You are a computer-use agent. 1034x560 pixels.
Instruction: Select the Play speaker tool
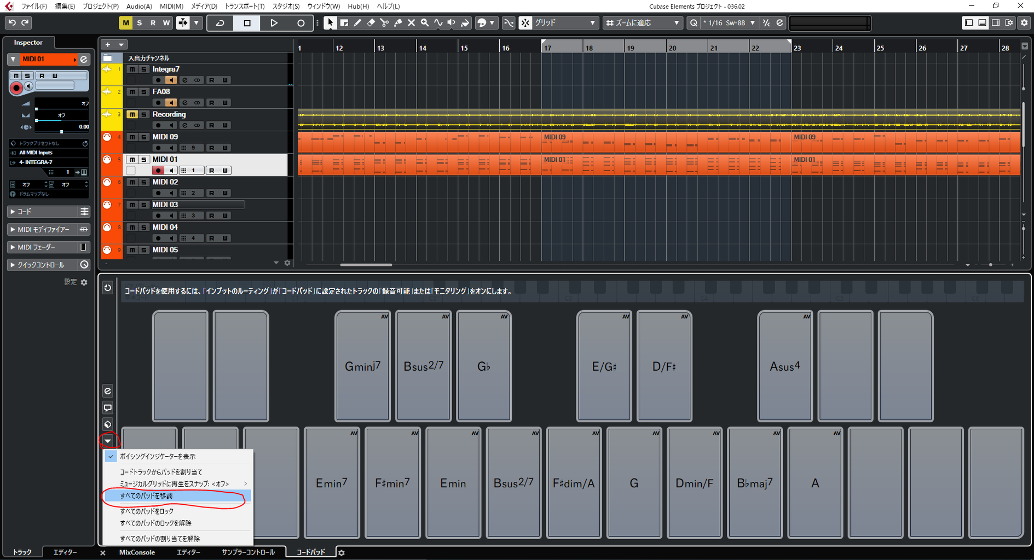pos(452,23)
